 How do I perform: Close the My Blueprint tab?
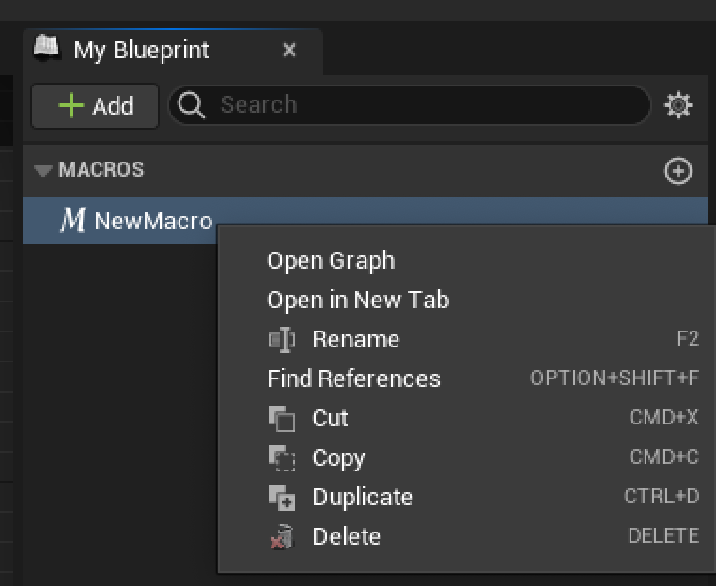coord(289,51)
